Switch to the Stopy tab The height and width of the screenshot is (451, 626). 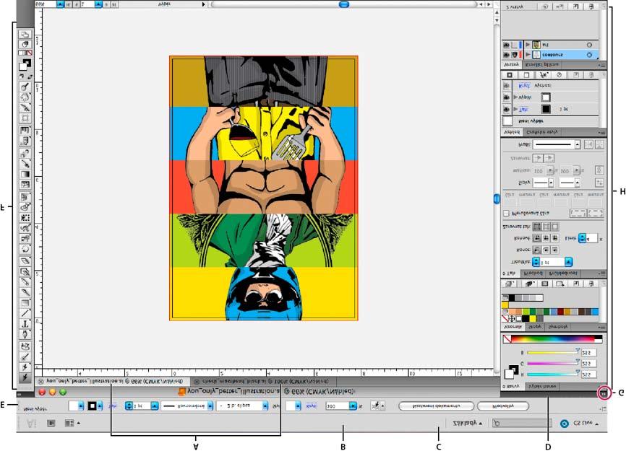pos(535,327)
